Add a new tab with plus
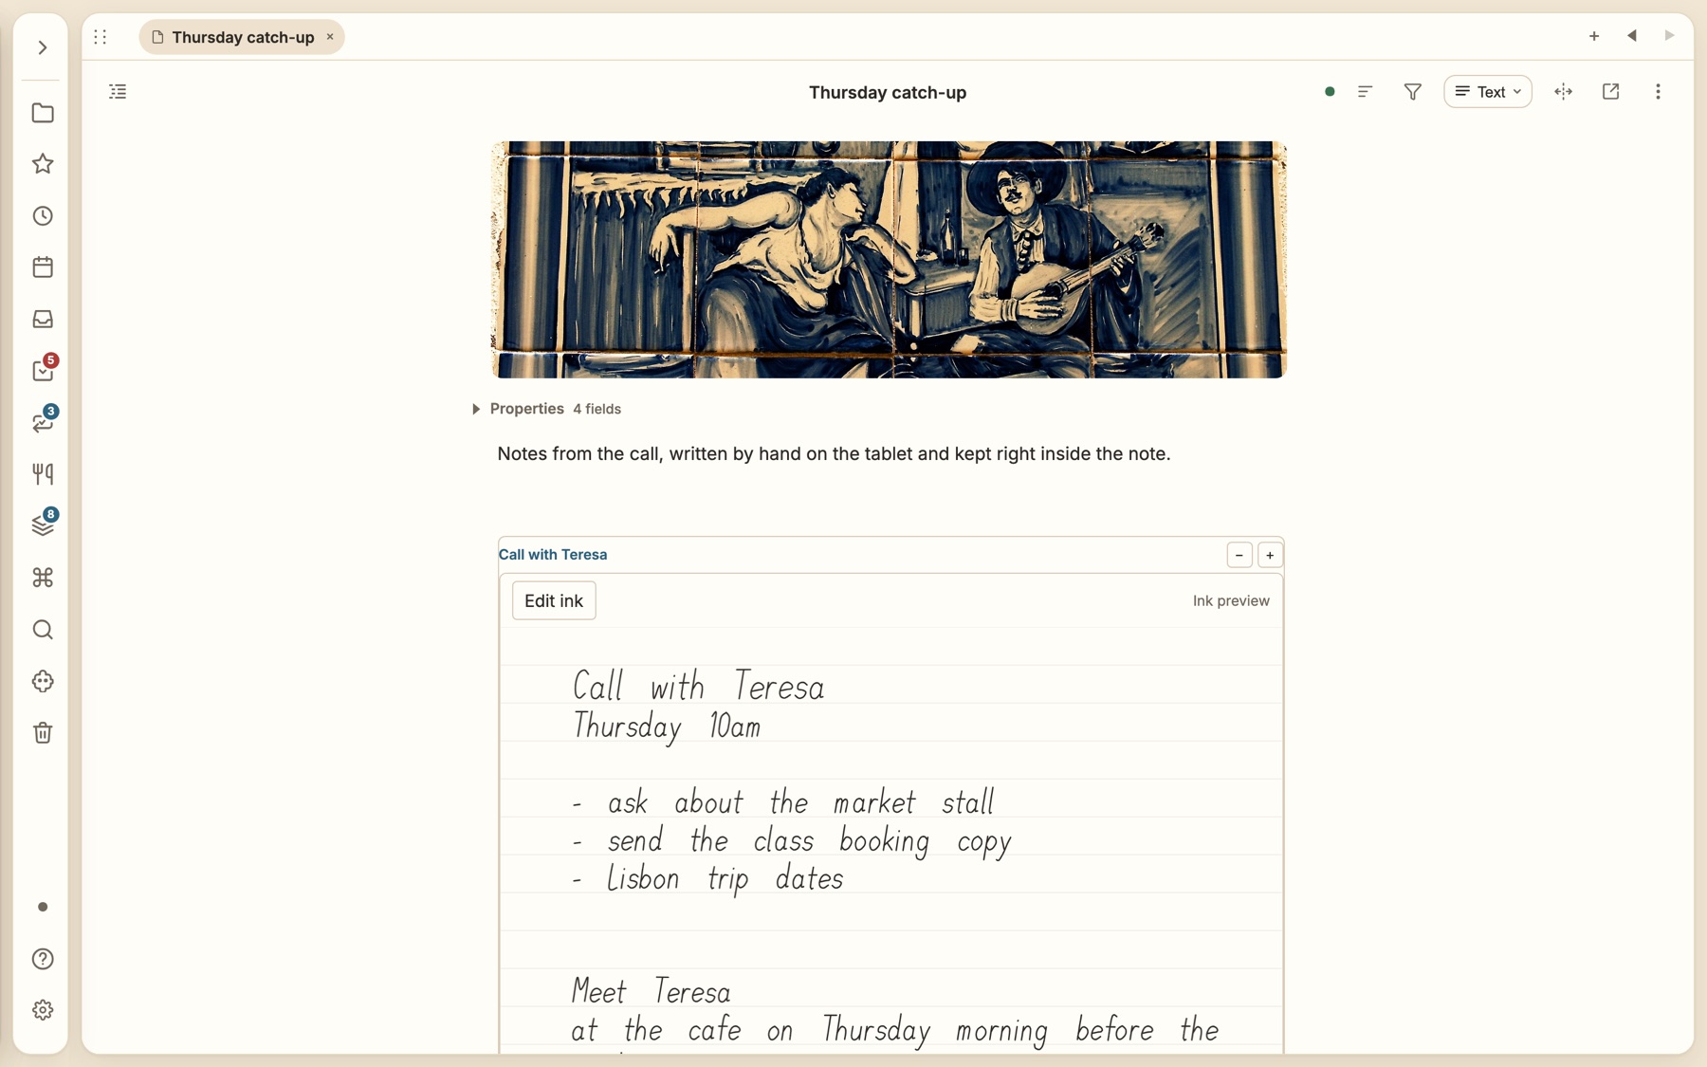 click(x=1594, y=36)
